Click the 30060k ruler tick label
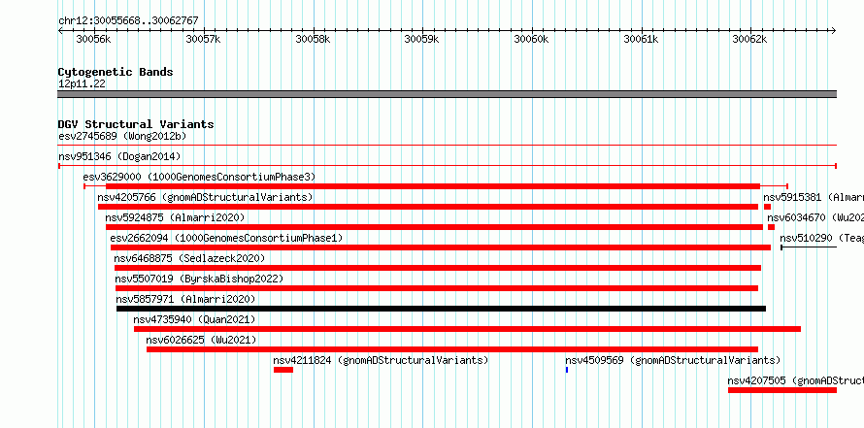 (x=532, y=39)
